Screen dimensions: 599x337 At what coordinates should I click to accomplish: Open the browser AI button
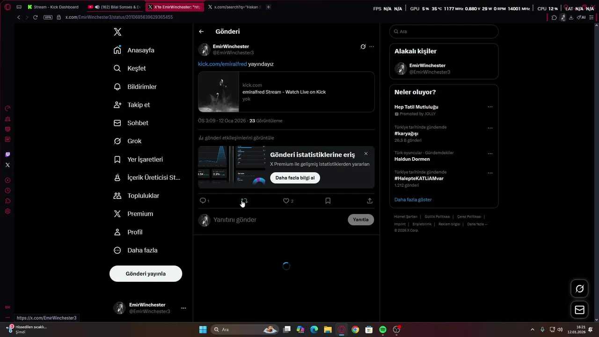581,17
